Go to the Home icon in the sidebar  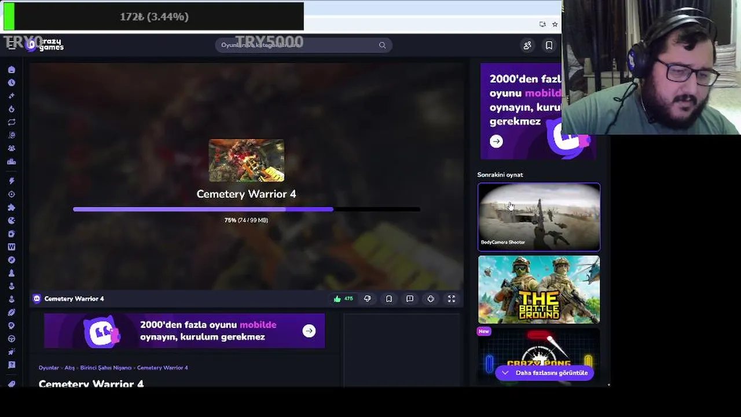tap(12, 69)
